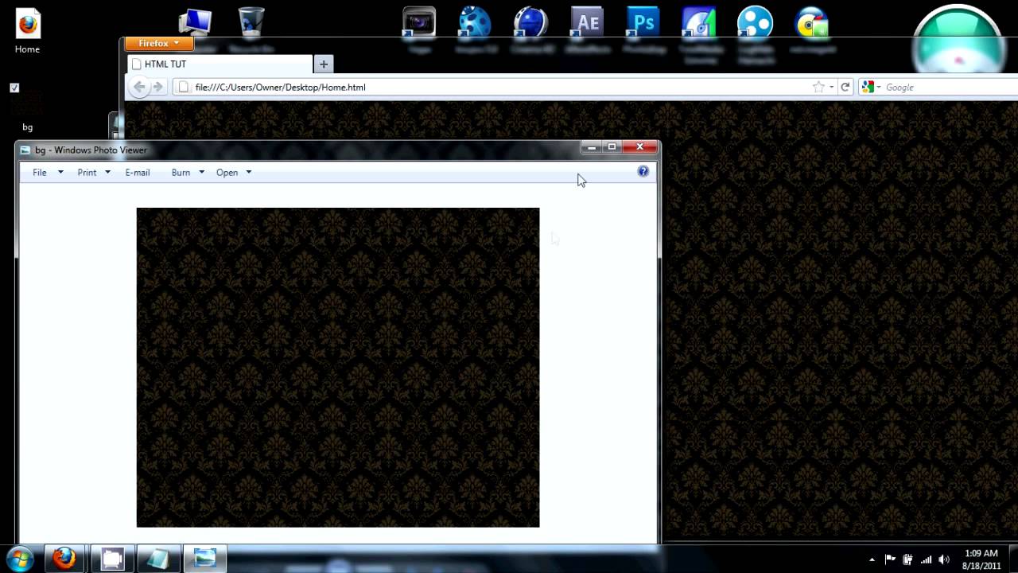Select the bg desktop file
This screenshot has width=1018, height=573.
point(27,110)
